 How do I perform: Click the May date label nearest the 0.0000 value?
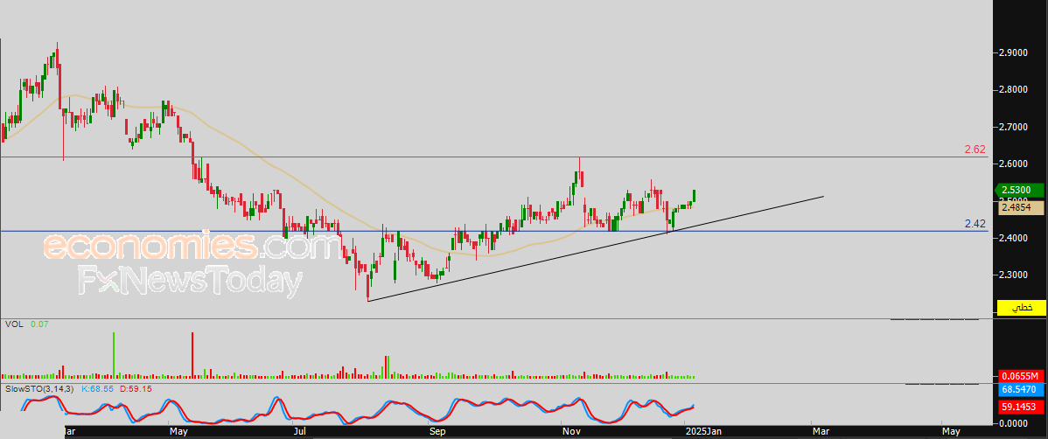click(x=950, y=432)
